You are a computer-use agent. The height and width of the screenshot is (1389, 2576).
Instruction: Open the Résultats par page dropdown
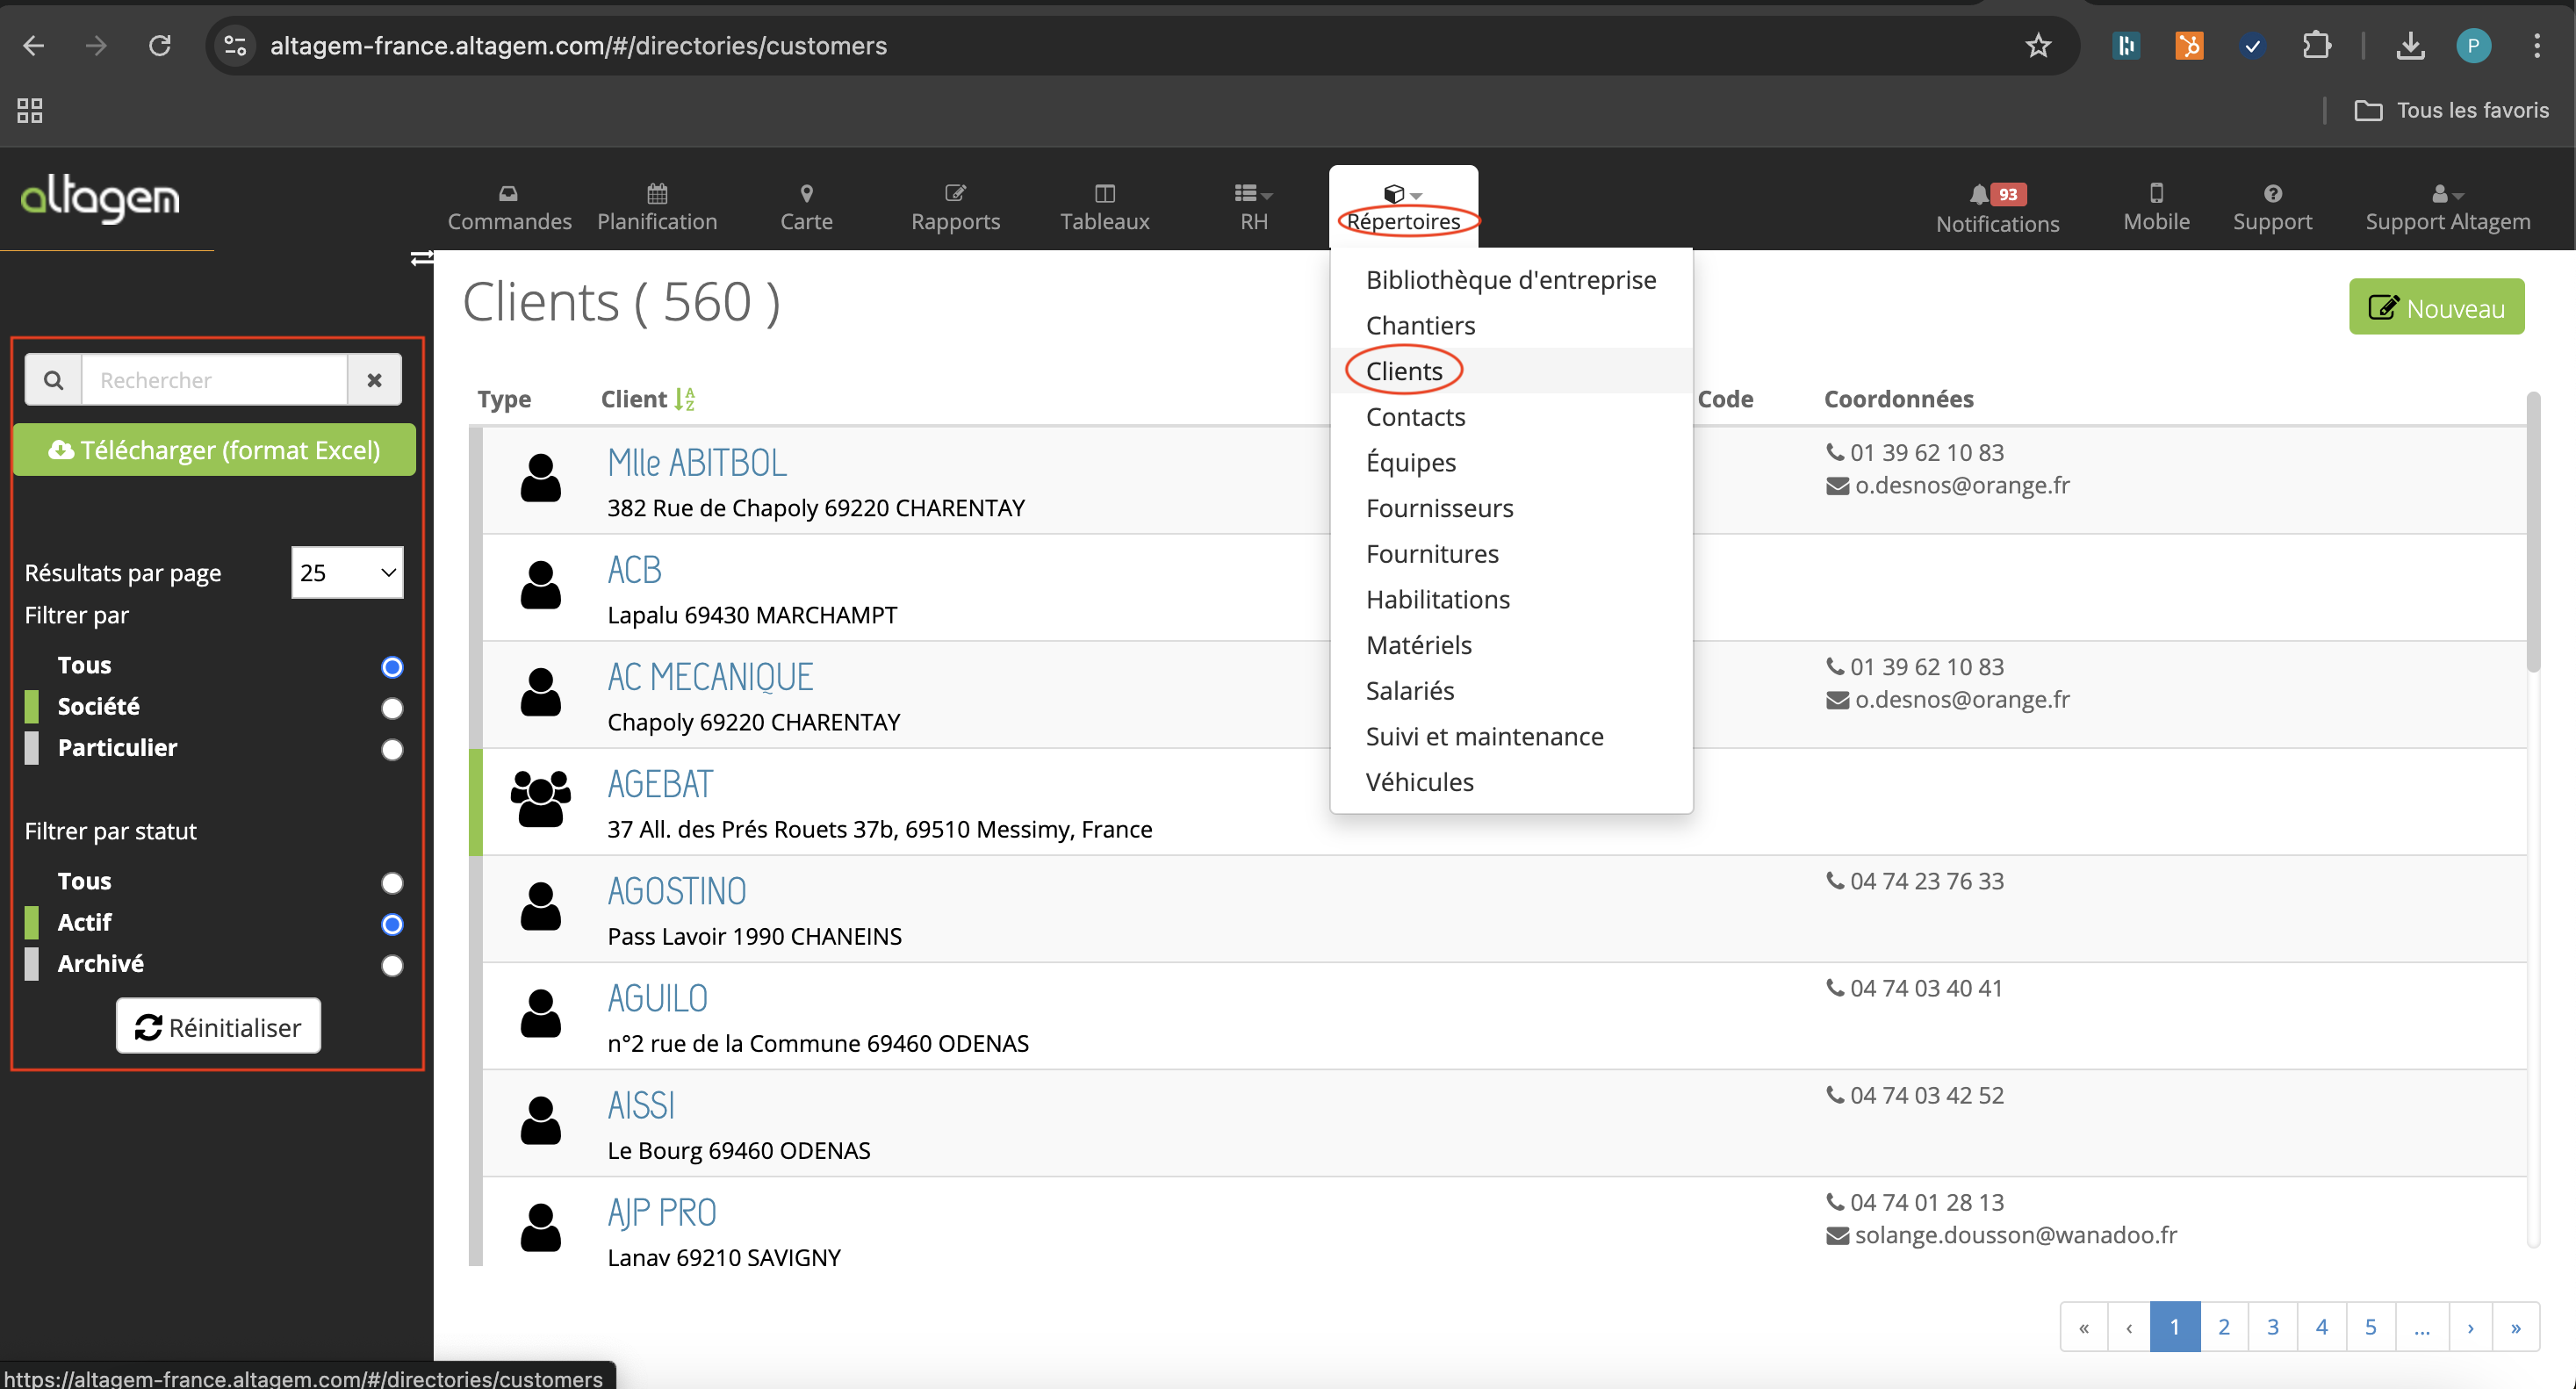[347, 572]
